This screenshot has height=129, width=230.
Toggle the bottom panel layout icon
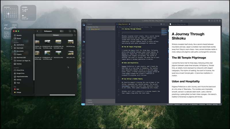[212, 21]
